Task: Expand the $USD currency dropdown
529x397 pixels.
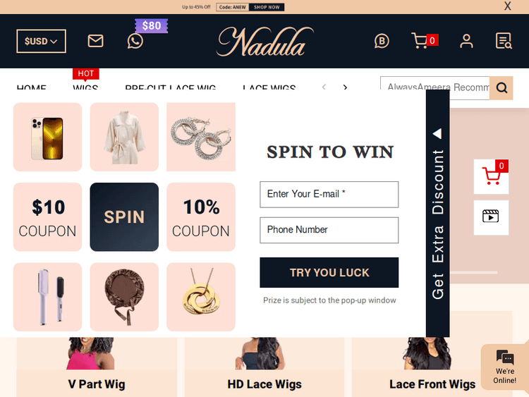Action: tap(41, 41)
